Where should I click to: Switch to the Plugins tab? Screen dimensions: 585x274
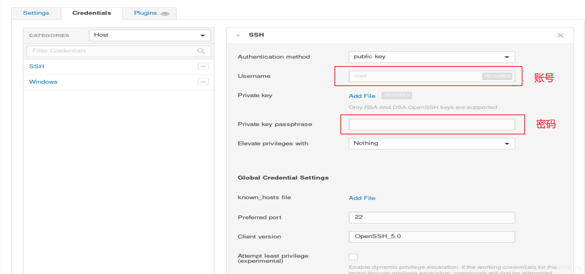[149, 13]
